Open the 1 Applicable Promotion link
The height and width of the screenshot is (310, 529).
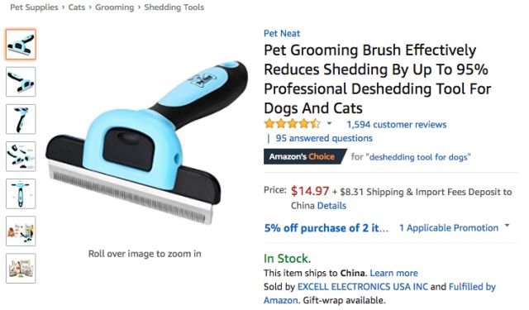(x=449, y=228)
